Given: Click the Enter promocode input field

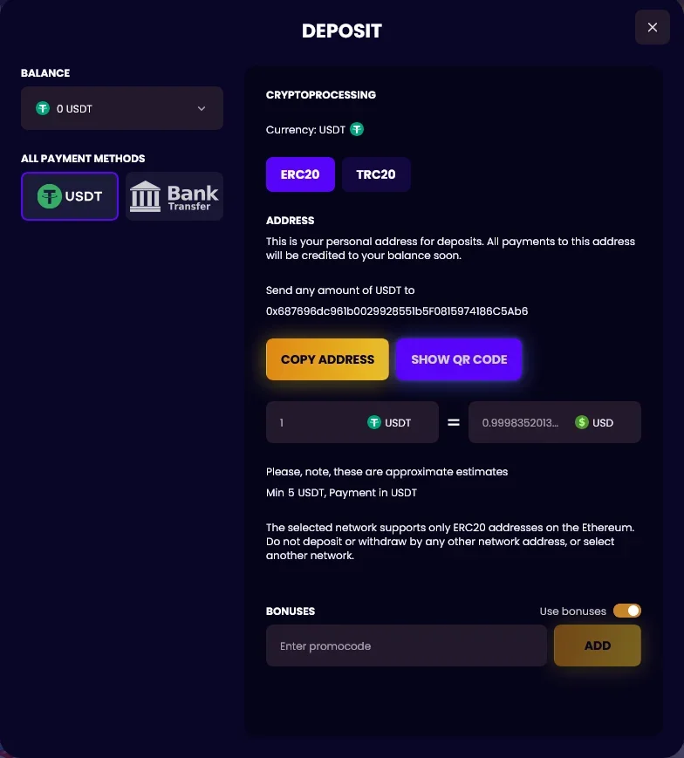Looking at the screenshot, I should [407, 646].
